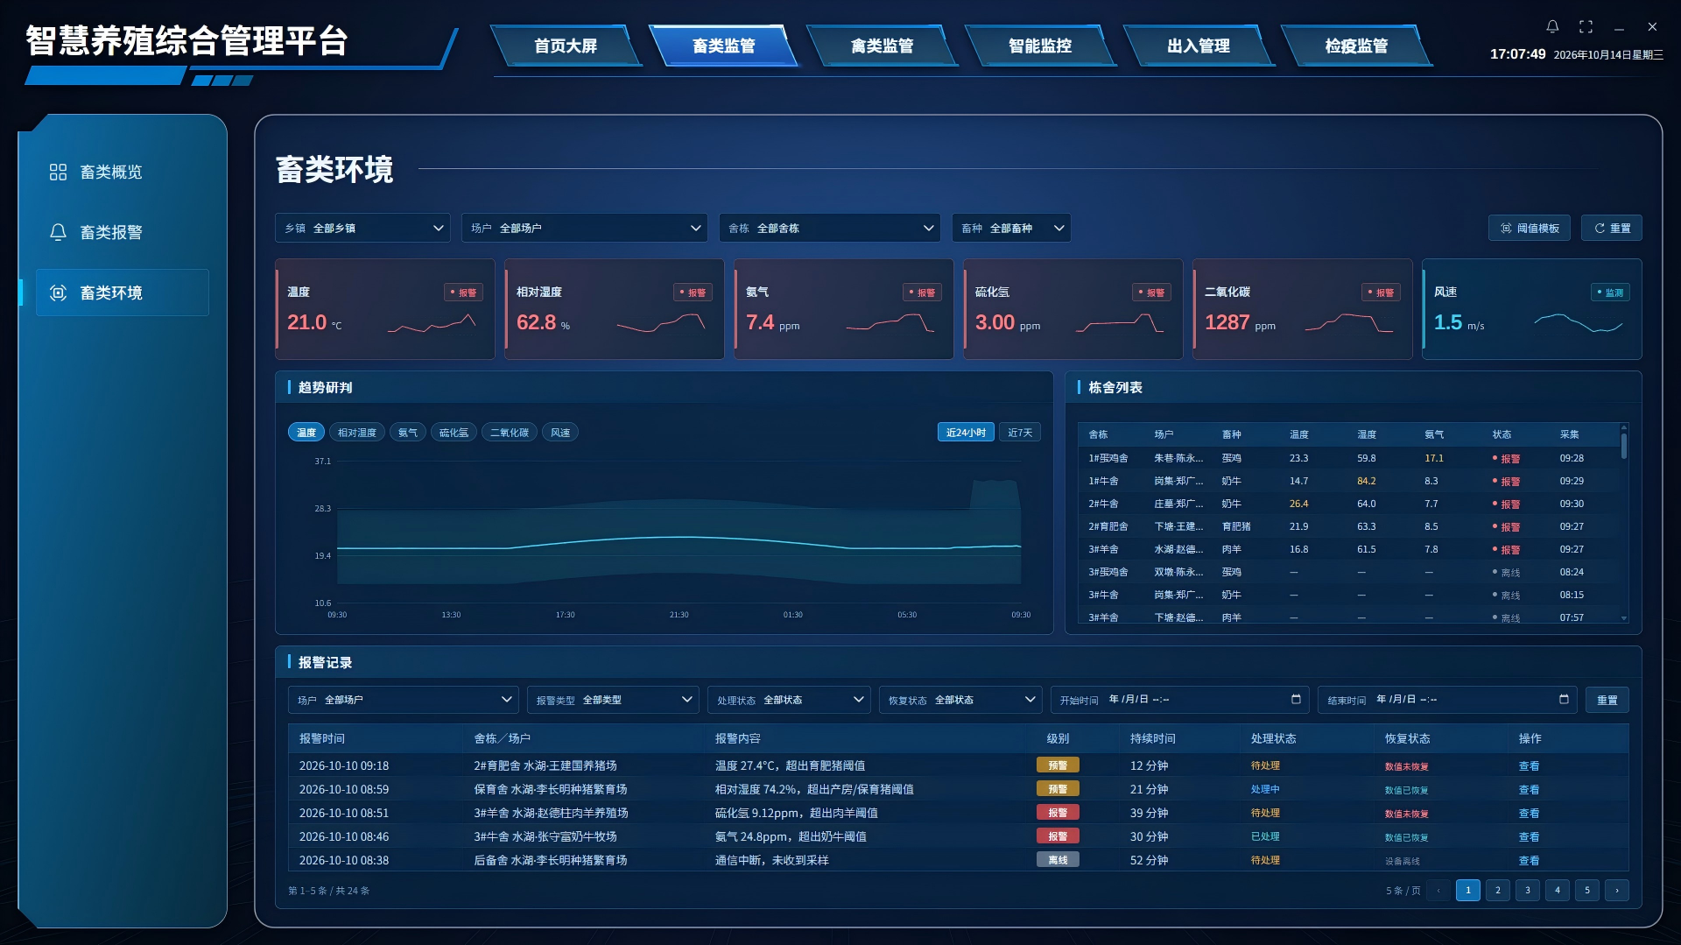Switch to 检疫监管 tab
This screenshot has width=1681, height=945.
pos(1356,46)
